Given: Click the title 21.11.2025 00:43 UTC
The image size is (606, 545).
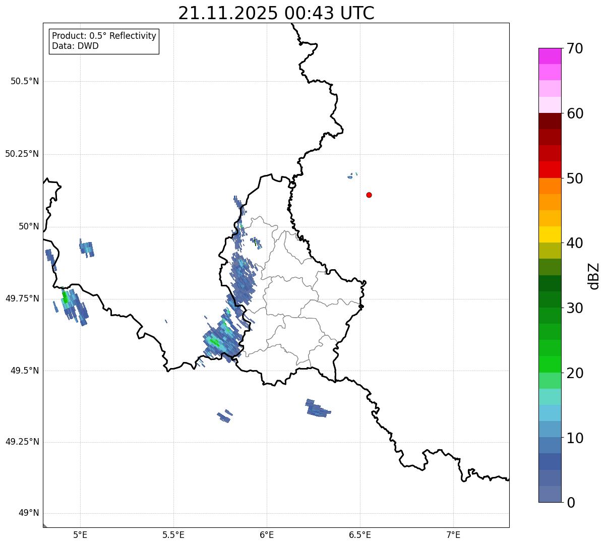Looking at the screenshot, I should pyautogui.click(x=276, y=13).
